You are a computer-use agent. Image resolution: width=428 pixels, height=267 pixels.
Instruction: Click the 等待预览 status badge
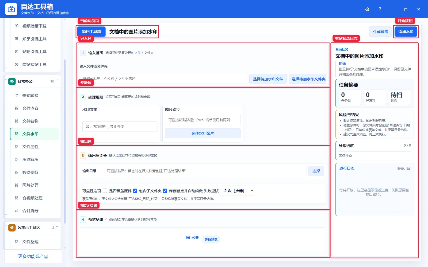tap(211, 239)
